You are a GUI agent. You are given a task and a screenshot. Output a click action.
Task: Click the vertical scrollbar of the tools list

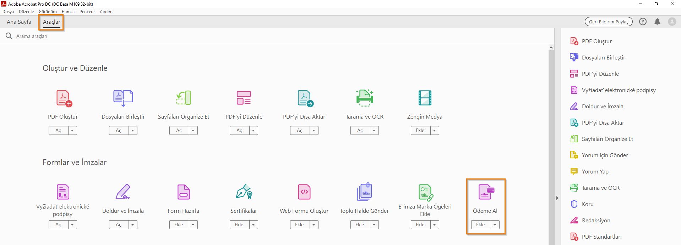click(551, 148)
